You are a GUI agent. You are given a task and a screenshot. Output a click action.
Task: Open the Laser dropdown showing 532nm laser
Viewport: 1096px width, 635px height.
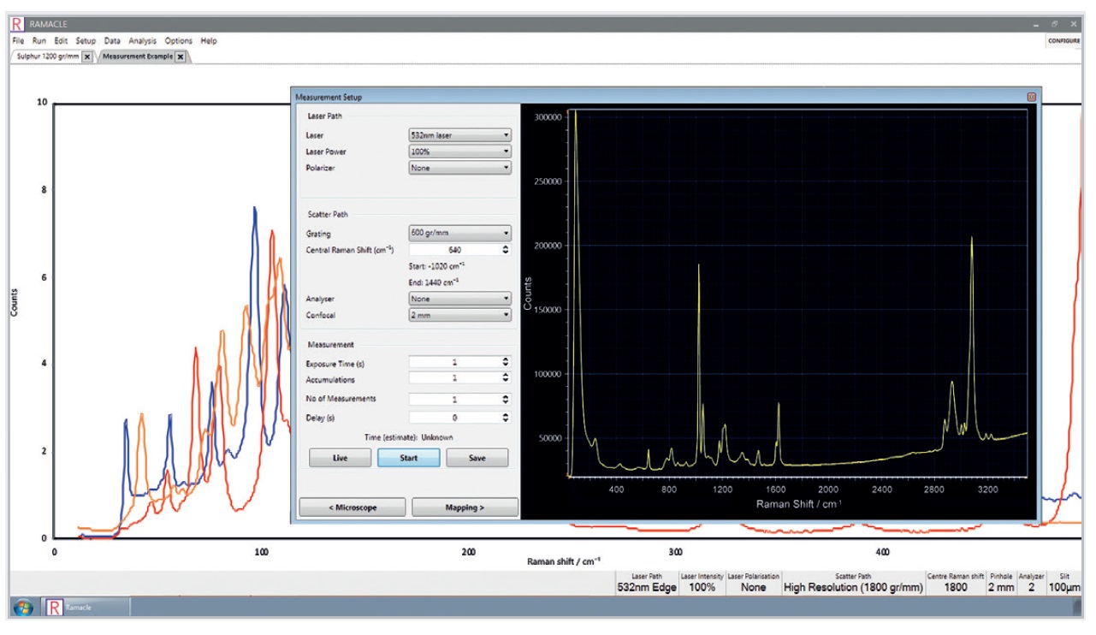click(x=460, y=135)
